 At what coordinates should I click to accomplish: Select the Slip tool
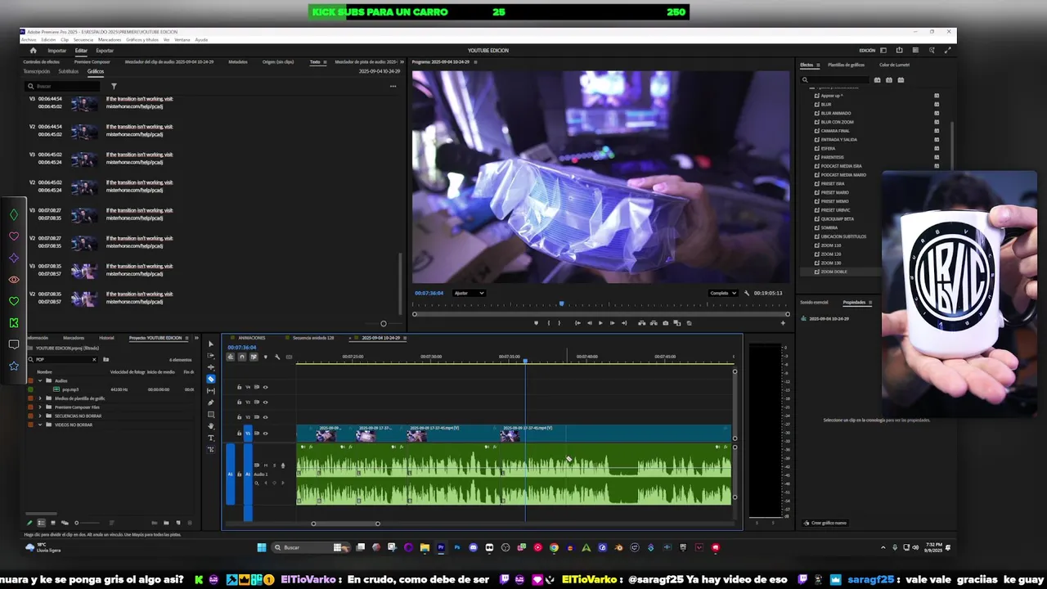(x=211, y=390)
